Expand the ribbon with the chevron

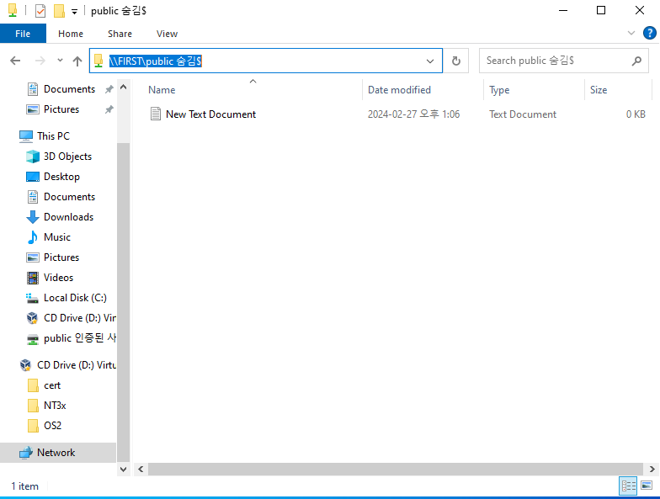click(631, 33)
